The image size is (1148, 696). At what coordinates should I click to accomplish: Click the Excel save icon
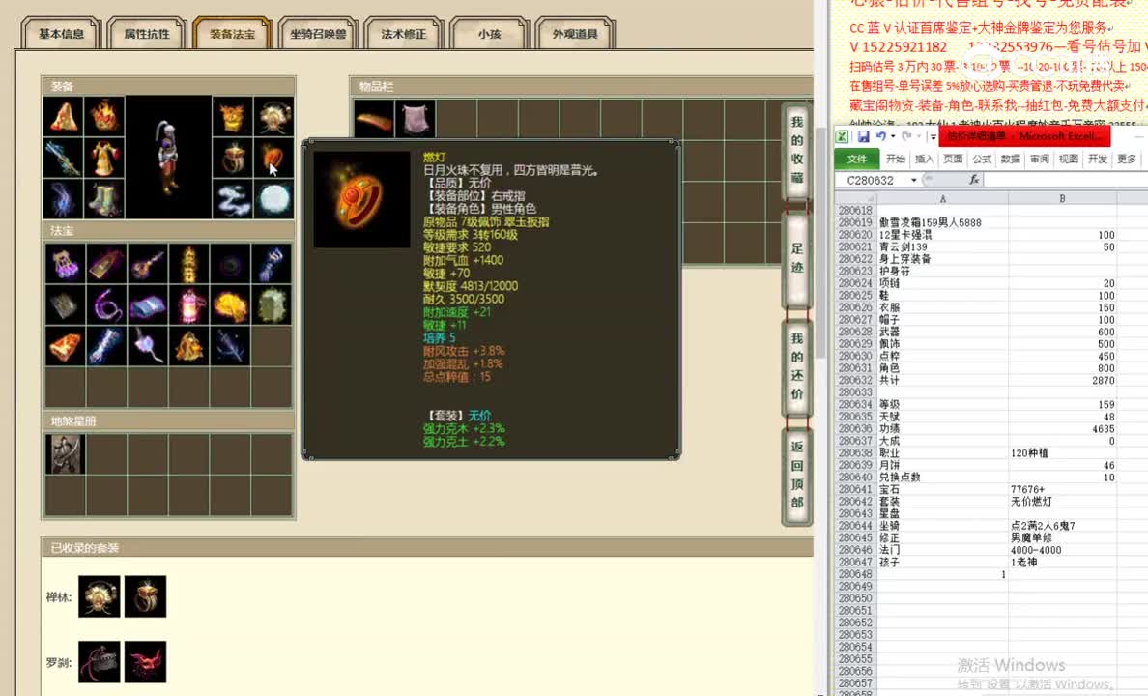click(x=863, y=136)
